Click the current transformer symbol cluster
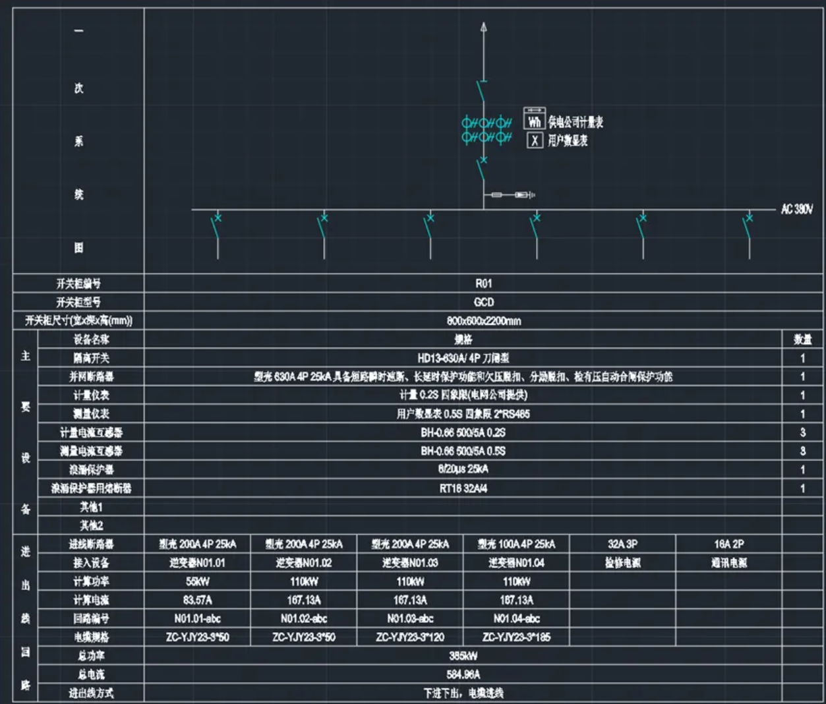The width and height of the screenshot is (826, 704). (x=487, y=130)
